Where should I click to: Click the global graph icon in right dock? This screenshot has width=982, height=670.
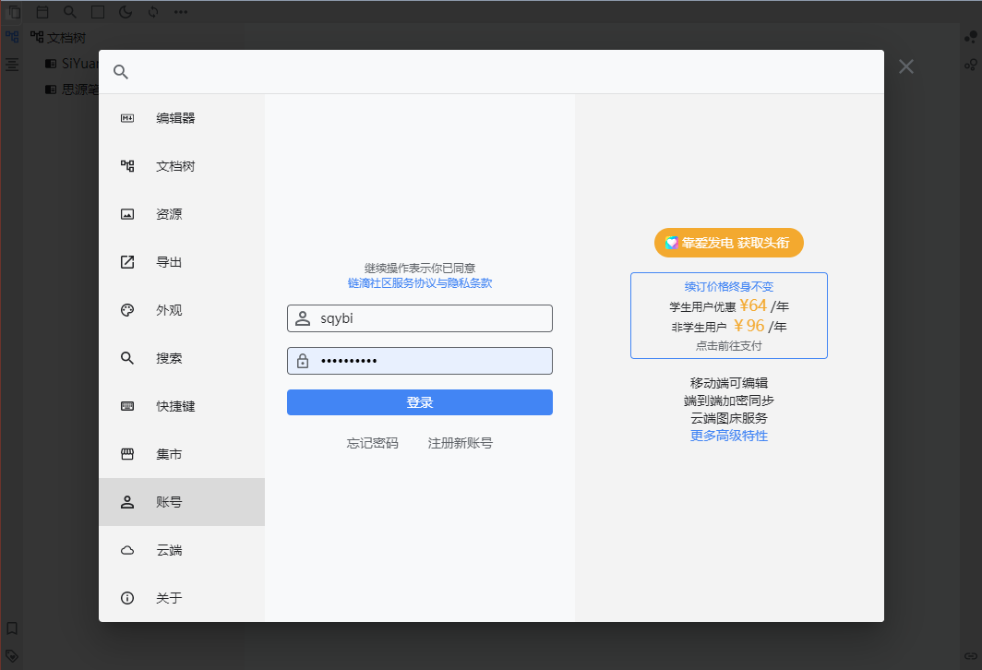(970, 65)
